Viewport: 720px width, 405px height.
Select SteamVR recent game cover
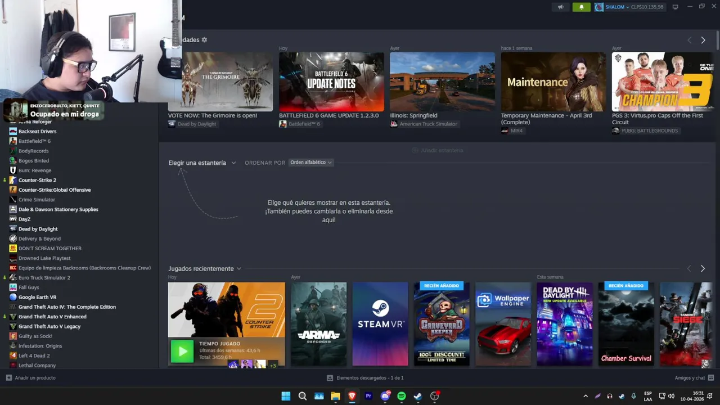380,324
